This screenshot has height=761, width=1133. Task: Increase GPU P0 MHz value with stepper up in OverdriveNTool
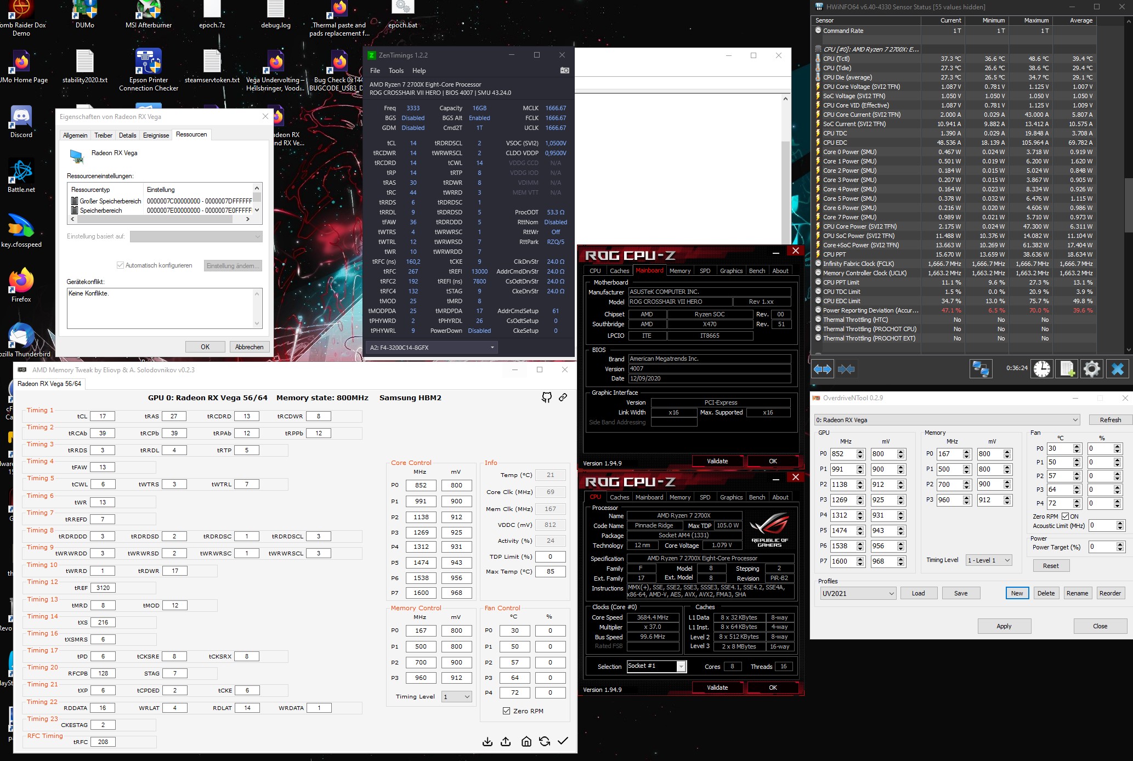pos(860,451)
